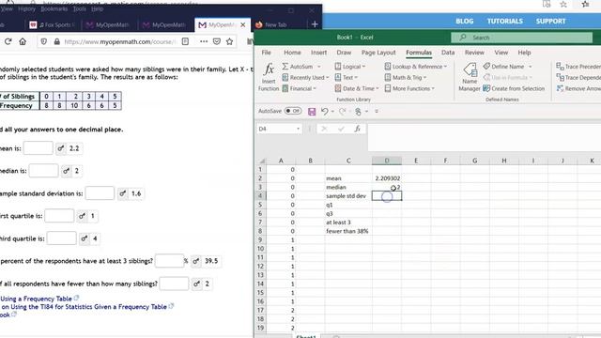Click Remove Arrows icon
This screenshot has height=338, width=601.
tap(560, 88)
